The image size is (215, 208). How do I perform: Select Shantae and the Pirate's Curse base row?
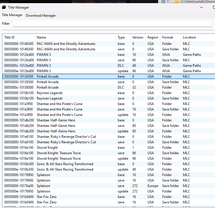coord(109,104)
